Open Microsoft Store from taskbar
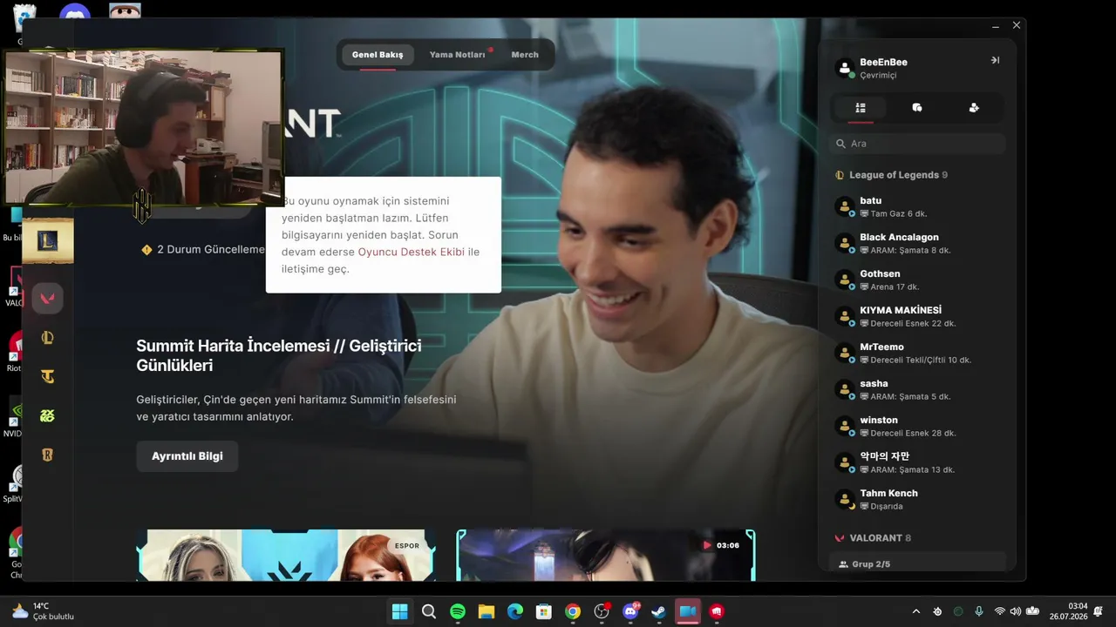 544,611
